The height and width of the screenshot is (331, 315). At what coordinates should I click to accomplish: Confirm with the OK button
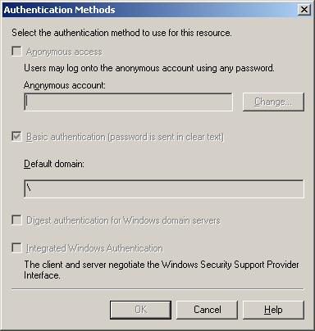[140, 310]
